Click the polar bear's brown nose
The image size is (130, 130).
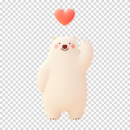(x=65, y=46)
